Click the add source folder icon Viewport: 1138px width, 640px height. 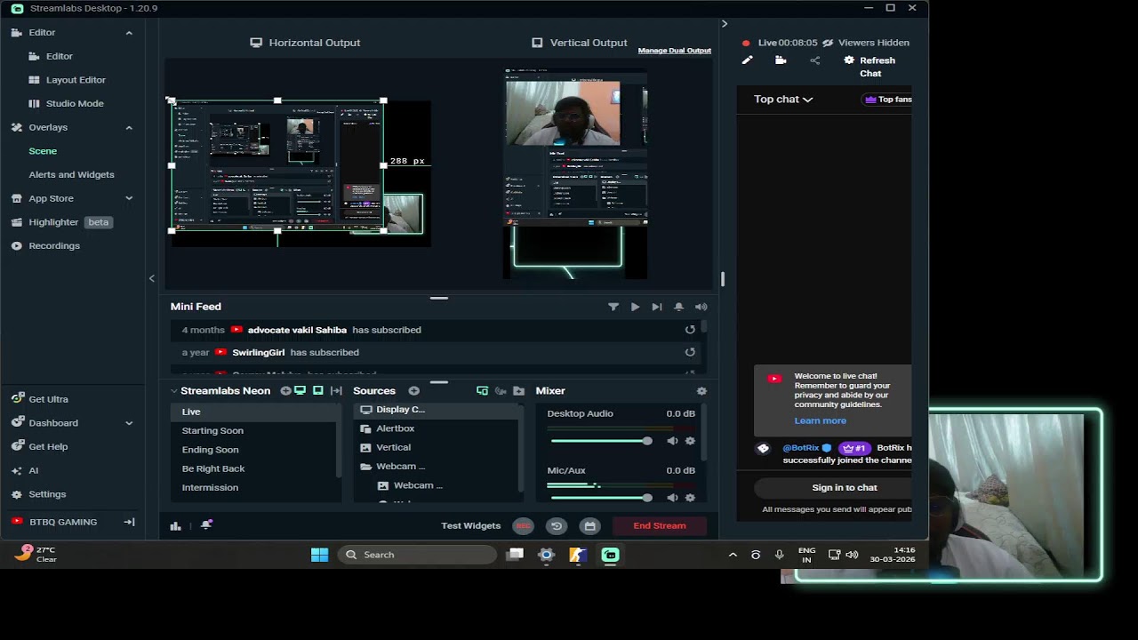click(518, 391)
